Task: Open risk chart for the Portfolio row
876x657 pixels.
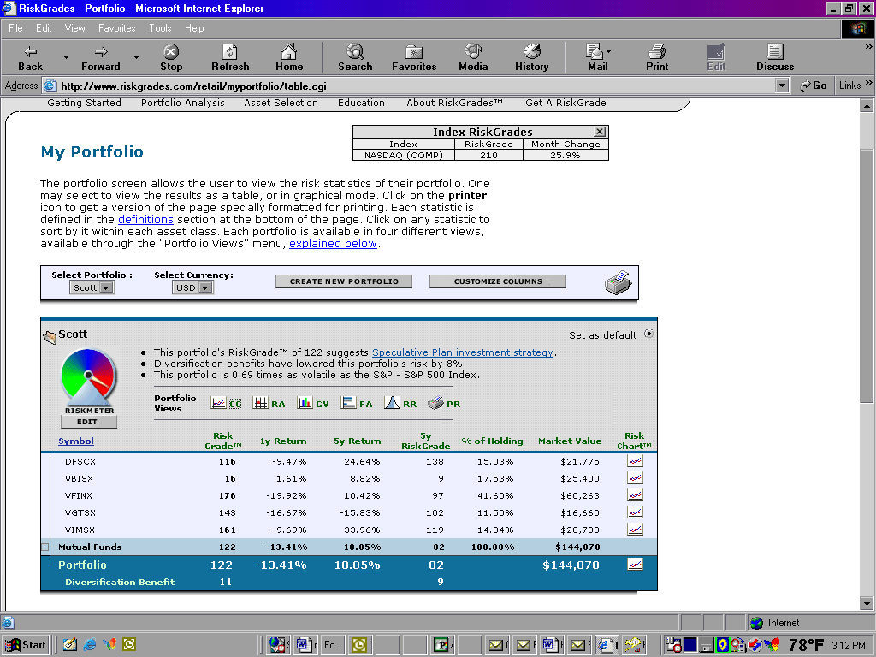Action: click(635, 565)
